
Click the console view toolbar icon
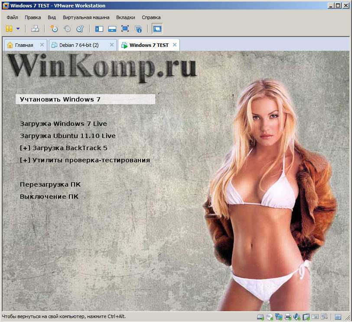point(157,29)
